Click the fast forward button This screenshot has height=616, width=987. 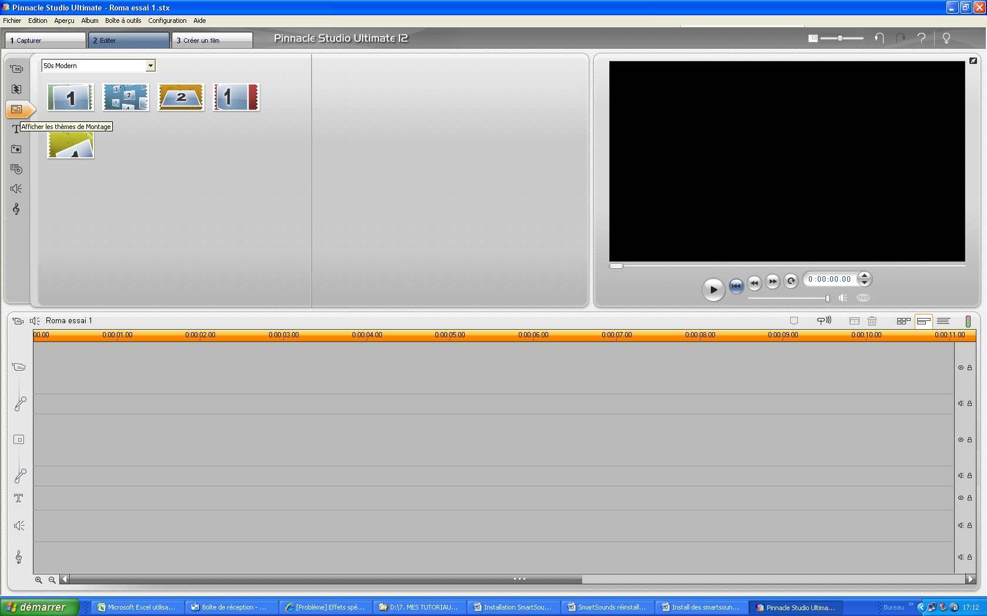click(773, 282)
